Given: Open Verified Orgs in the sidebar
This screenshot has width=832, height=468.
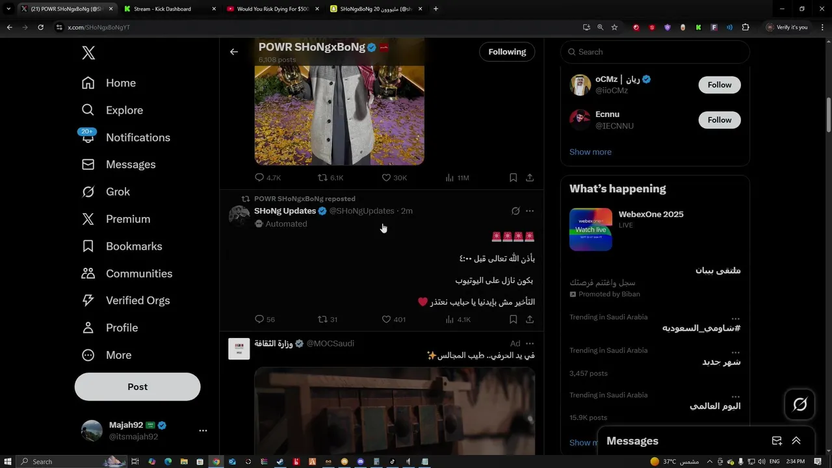Looking at the screenshot, I should click(x=125, y=300).
